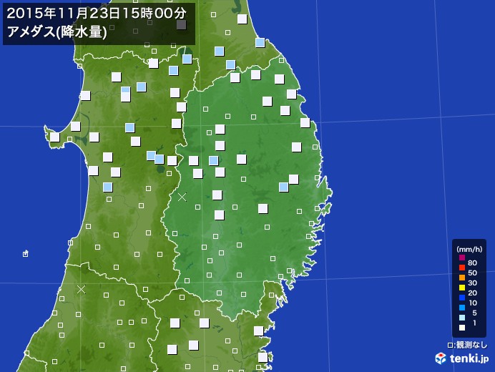Select the sky-blue 10 mm/h legend swatch
The image size is (495, 372).
tap(462, 308)
